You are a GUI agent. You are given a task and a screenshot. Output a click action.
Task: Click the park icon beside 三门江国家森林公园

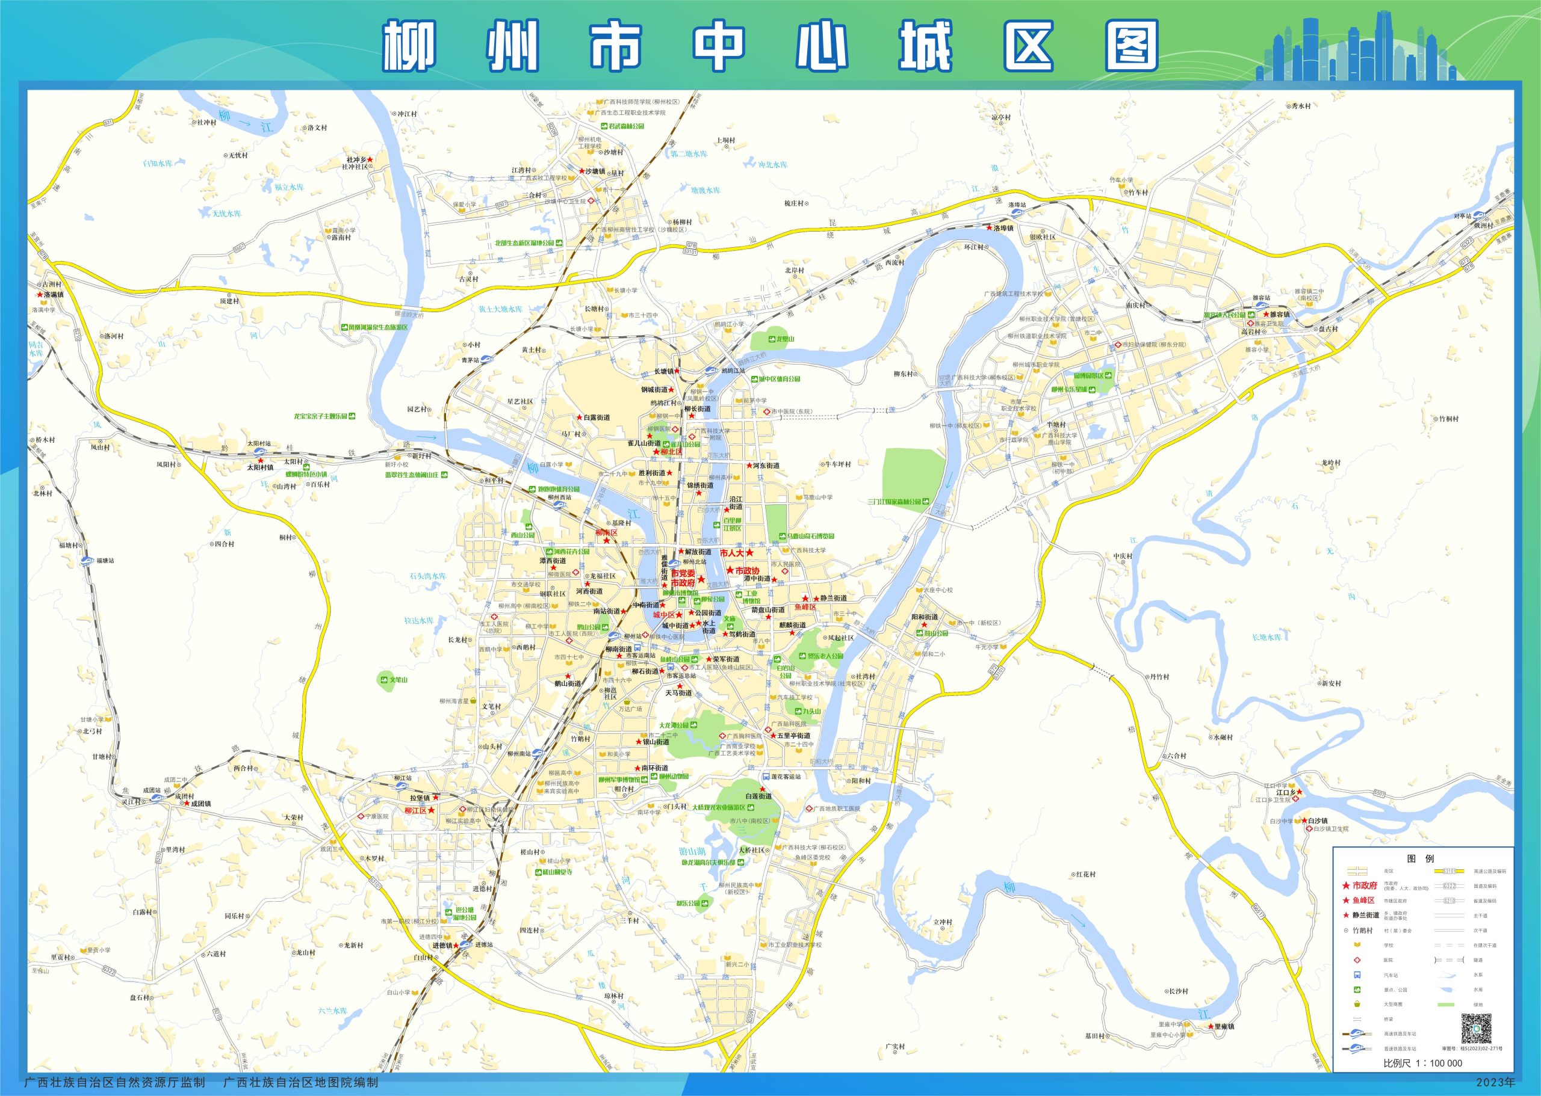click(x=925, y=502)
